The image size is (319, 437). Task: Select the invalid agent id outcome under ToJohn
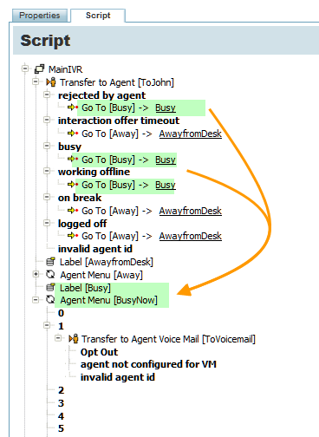[95, 249]
